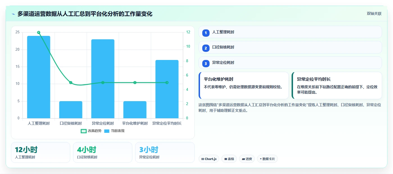This screenshot has width=393, height=174.
Task: Select the 进度 tag
Action: pos(247,159)
